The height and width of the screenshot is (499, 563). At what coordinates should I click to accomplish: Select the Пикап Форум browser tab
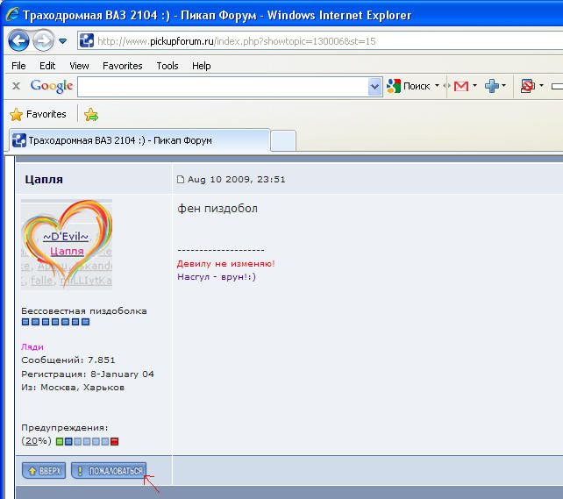(x=137, y=140)
